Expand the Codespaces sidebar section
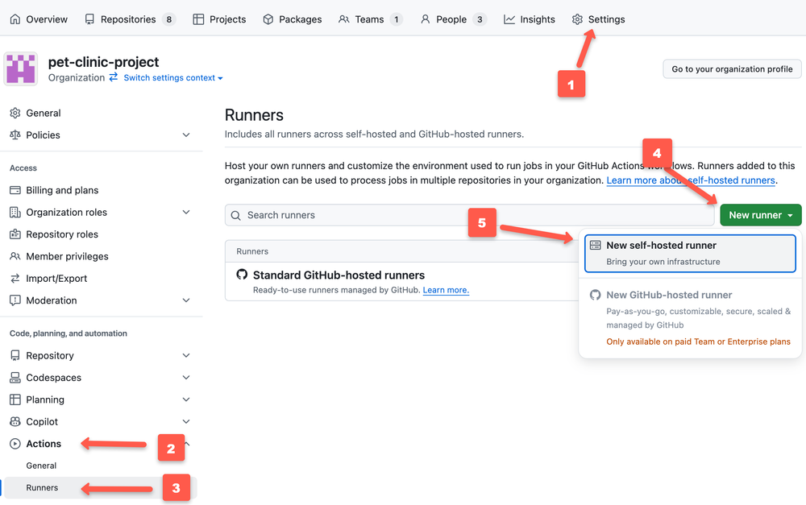806x505 pixels. pos(186,377)
